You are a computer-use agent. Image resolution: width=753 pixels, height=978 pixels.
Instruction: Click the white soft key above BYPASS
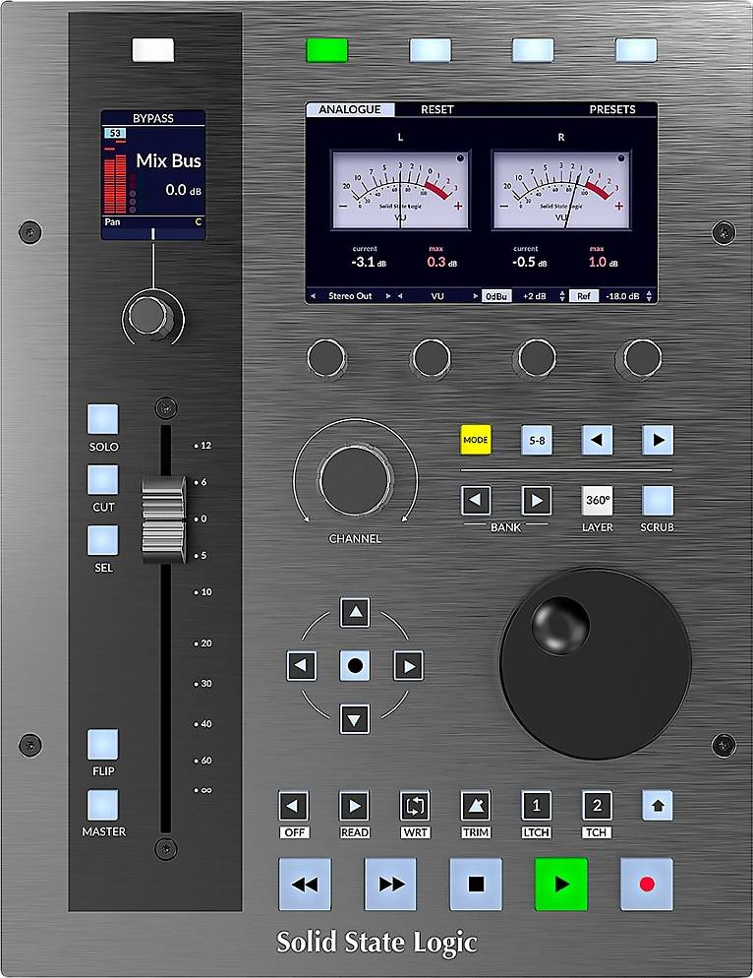click(153, 50)
